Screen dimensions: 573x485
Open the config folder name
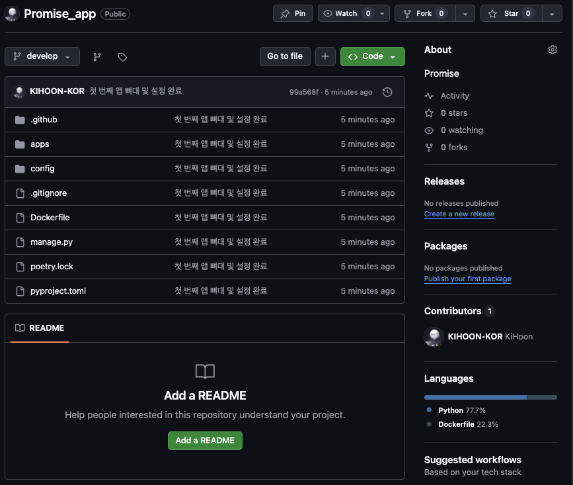42,169
